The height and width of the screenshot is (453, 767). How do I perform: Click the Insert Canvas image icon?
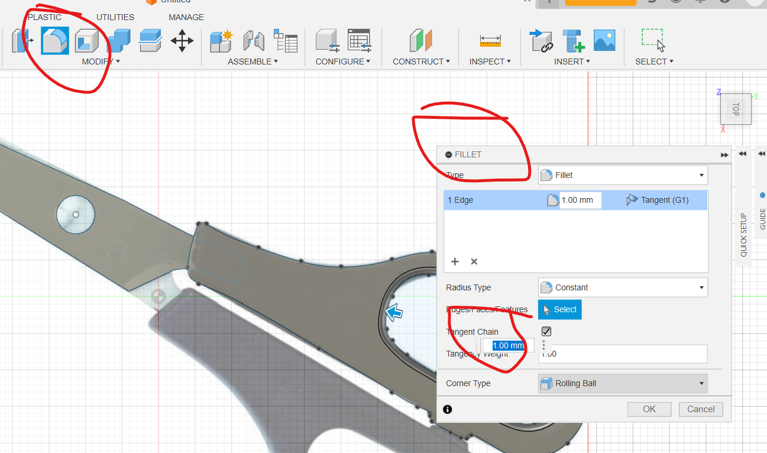click(604, 40)
